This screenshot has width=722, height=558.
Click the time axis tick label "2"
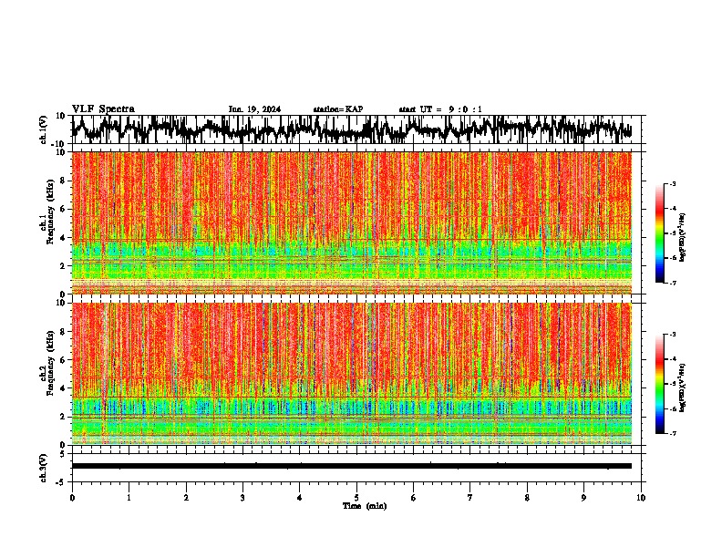[186, 498]
